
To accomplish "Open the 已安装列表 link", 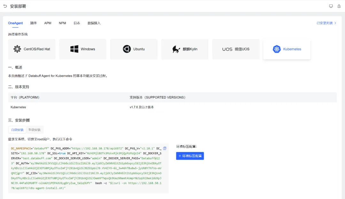I will click(x=325, y=23).
